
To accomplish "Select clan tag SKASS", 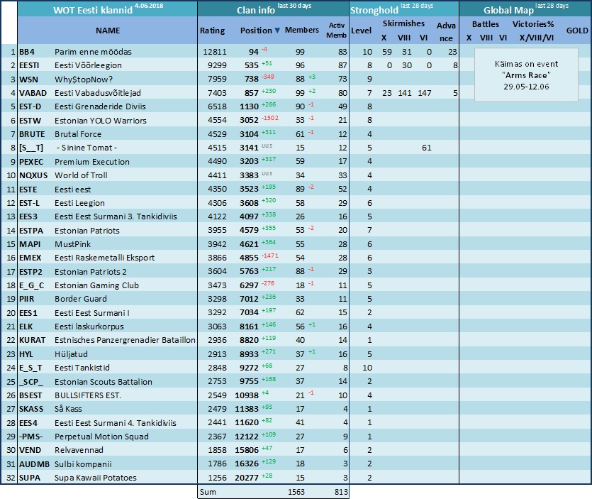I will [x=31, y=409].
